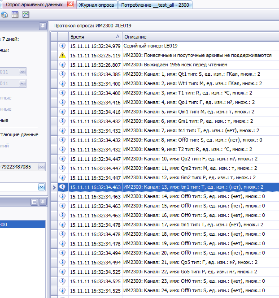
Task: Select Канал: 22, имя: Go5 description
Action: (x=190, y=272)
